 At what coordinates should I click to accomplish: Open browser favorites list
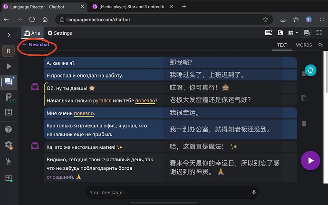coord(296,20)
